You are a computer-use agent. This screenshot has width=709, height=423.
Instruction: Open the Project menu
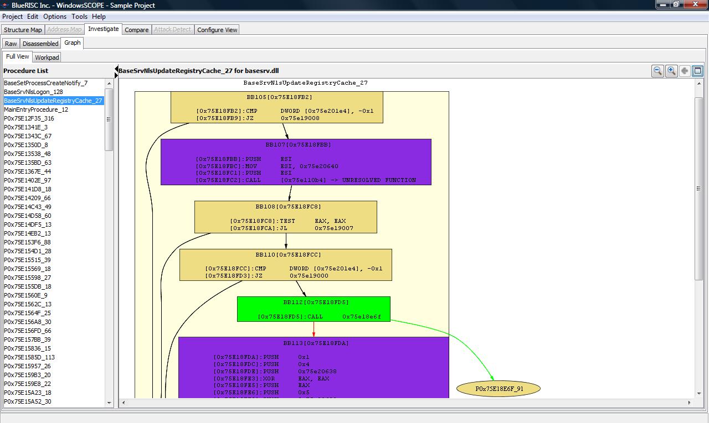point(12,17)
